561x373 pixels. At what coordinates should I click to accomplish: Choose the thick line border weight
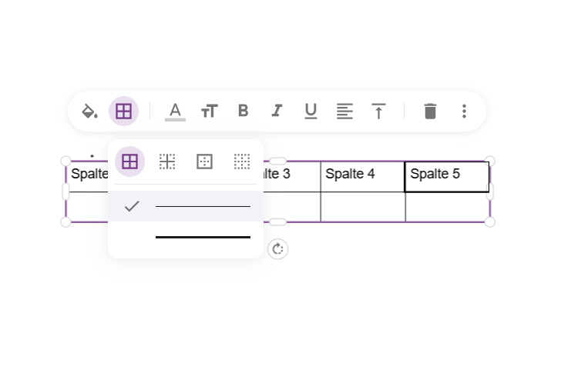[x=186, y=237]
